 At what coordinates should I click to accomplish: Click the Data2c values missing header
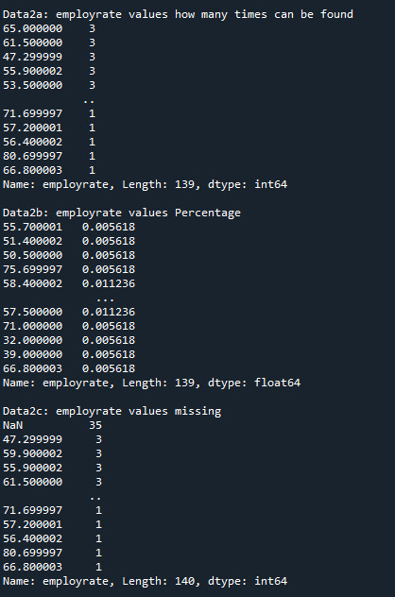[x=112, y=411]
